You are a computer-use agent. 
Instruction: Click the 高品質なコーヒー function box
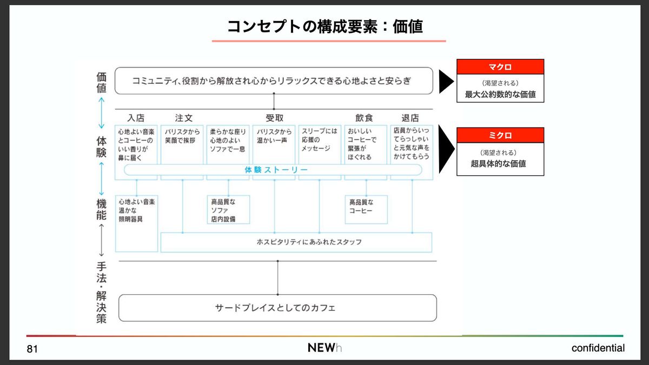point(366,209)
